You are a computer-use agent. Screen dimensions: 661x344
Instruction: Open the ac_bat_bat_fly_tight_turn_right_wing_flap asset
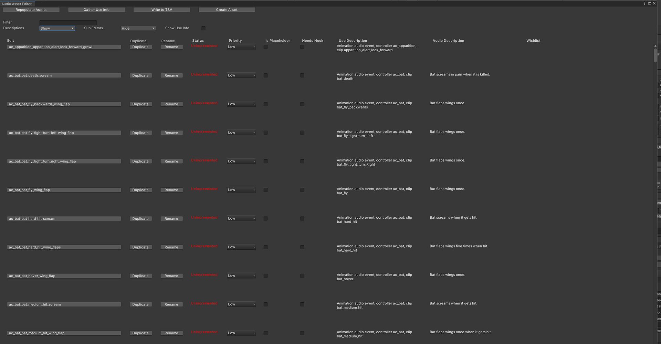coord(64,161)
